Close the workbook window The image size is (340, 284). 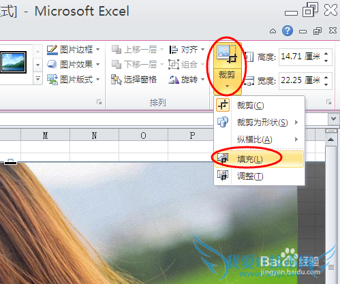(333, 31)
